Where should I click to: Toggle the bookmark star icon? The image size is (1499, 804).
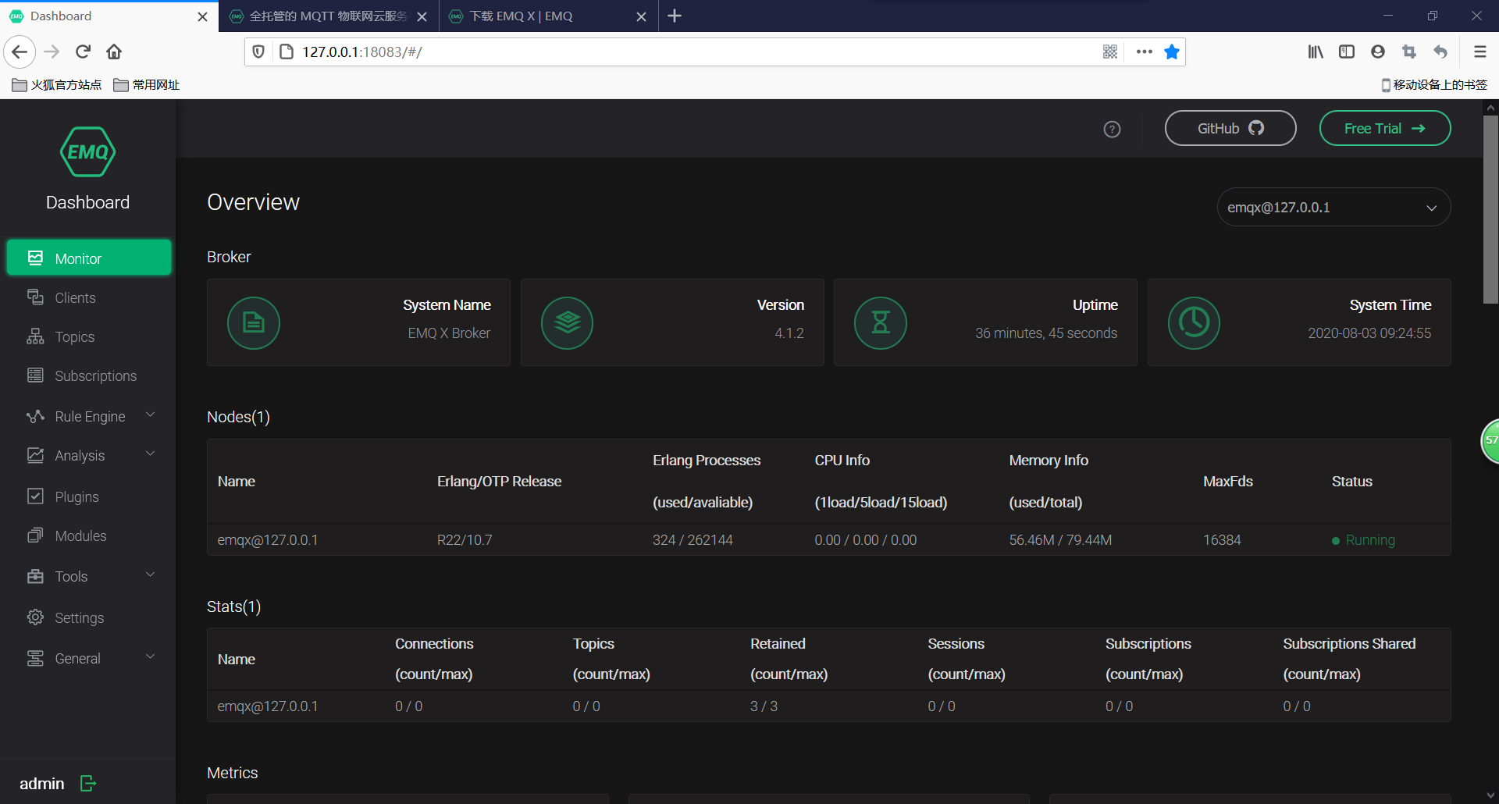click(x=1172, y=52)
